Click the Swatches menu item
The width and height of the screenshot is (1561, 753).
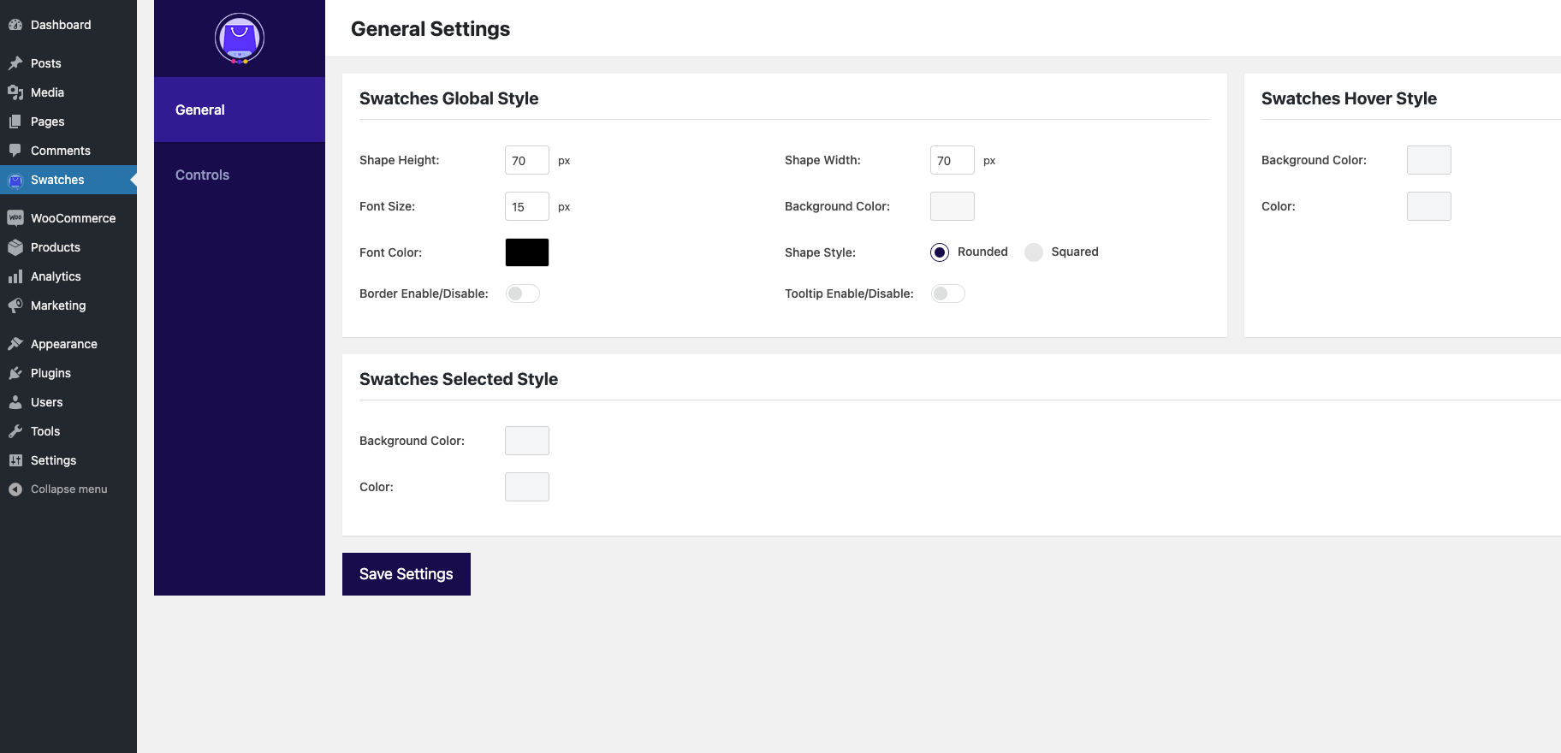(x=68, y=180)
